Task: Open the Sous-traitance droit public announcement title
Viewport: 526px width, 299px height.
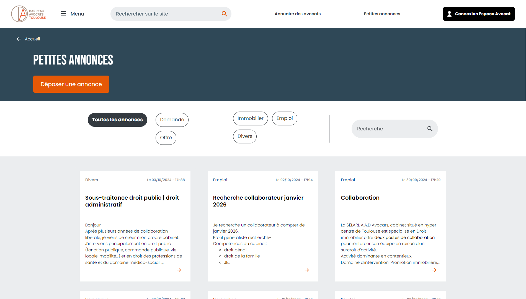Action: pos(132,201)
